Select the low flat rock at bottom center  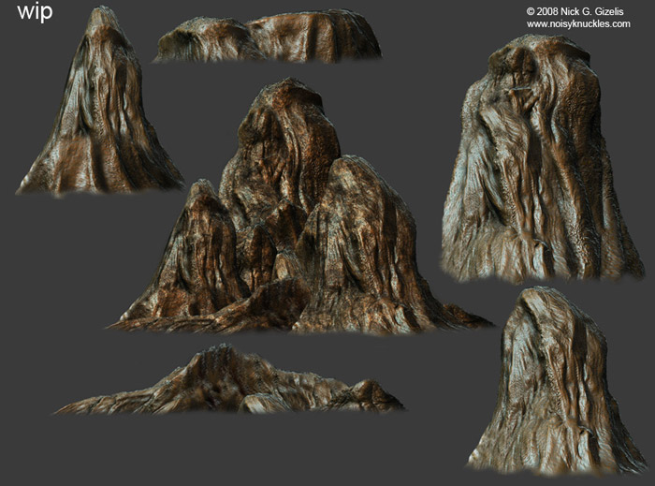click(x=230, y=380)
